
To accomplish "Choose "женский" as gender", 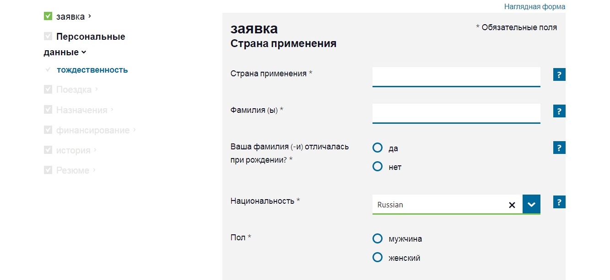I will point(378,258).
